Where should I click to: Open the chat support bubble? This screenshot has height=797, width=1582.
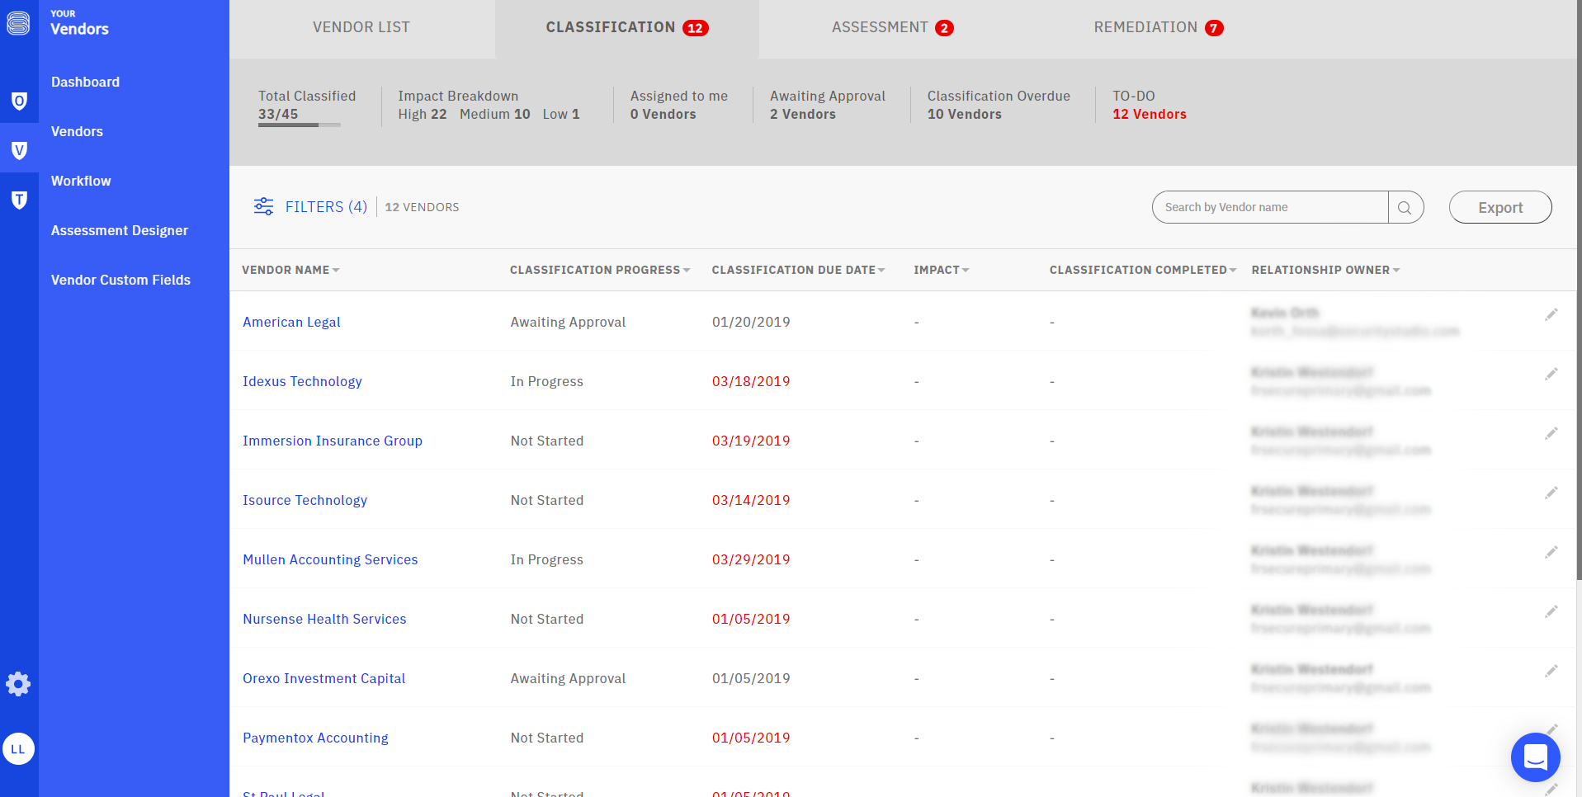pos(1535,757)
